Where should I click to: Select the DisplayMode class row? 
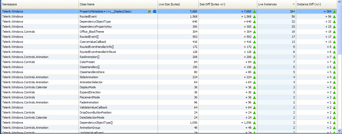pyautogui.click(x=169, y=87)
